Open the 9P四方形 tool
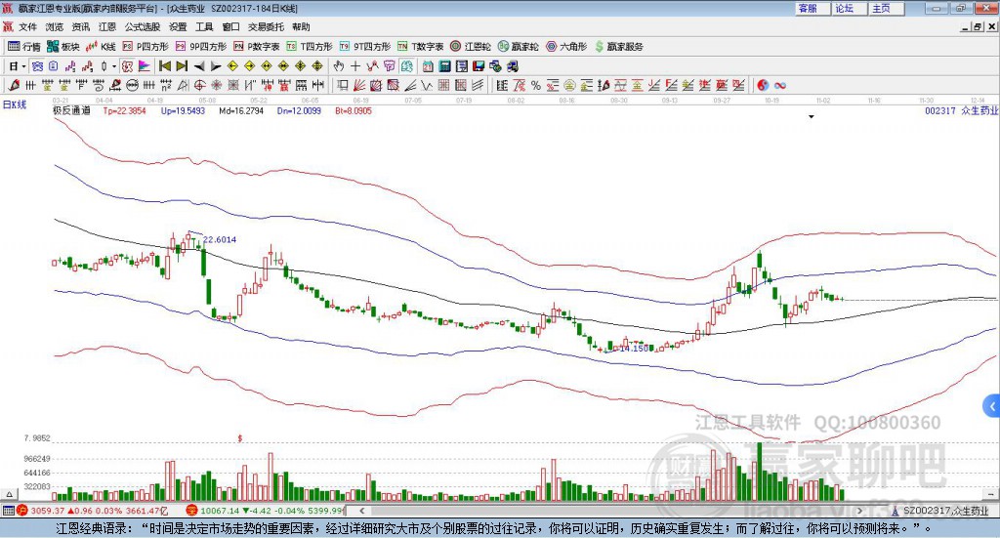 pos(201,47)
